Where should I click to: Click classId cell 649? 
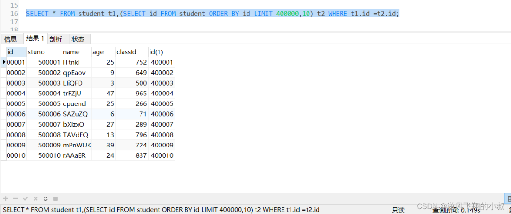[x=132, y=73]
